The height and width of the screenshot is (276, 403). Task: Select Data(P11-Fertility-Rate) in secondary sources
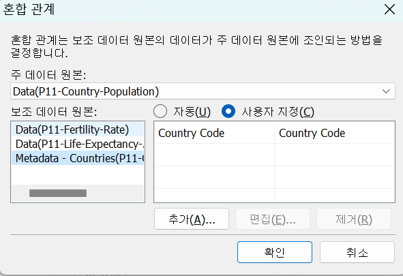78,129
